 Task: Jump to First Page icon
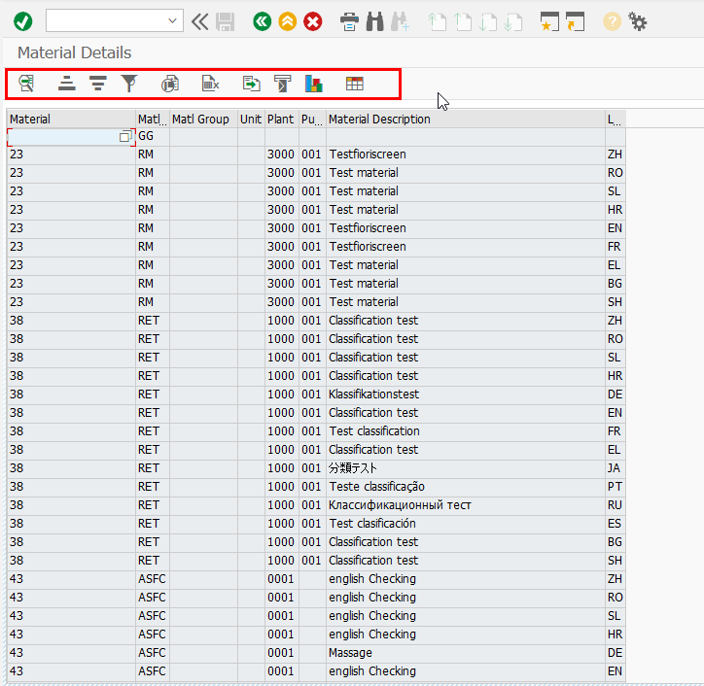pos(437,22)
